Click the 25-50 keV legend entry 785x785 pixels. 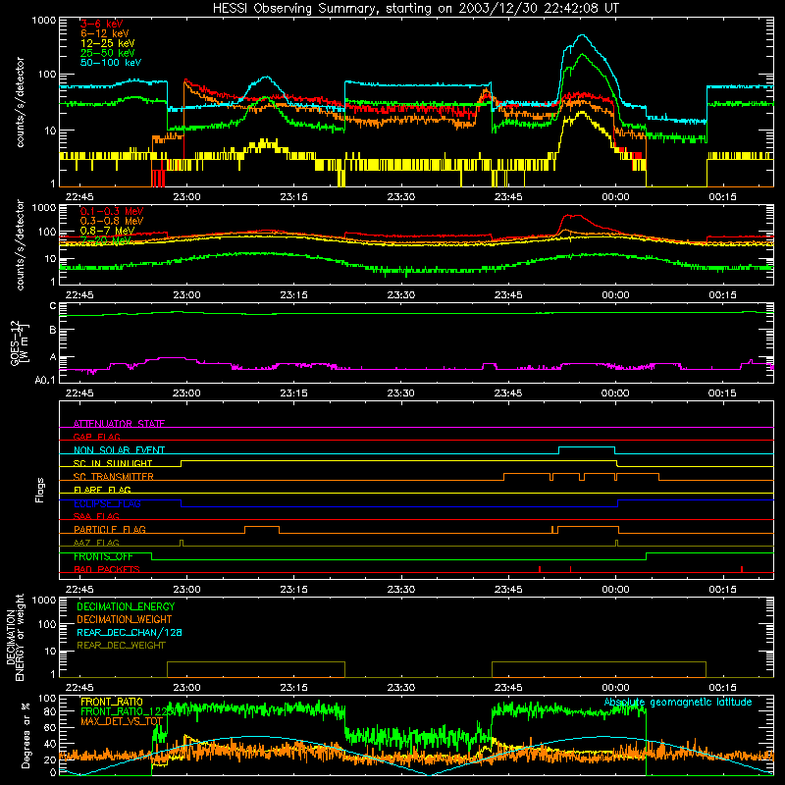tap(108, 53)
